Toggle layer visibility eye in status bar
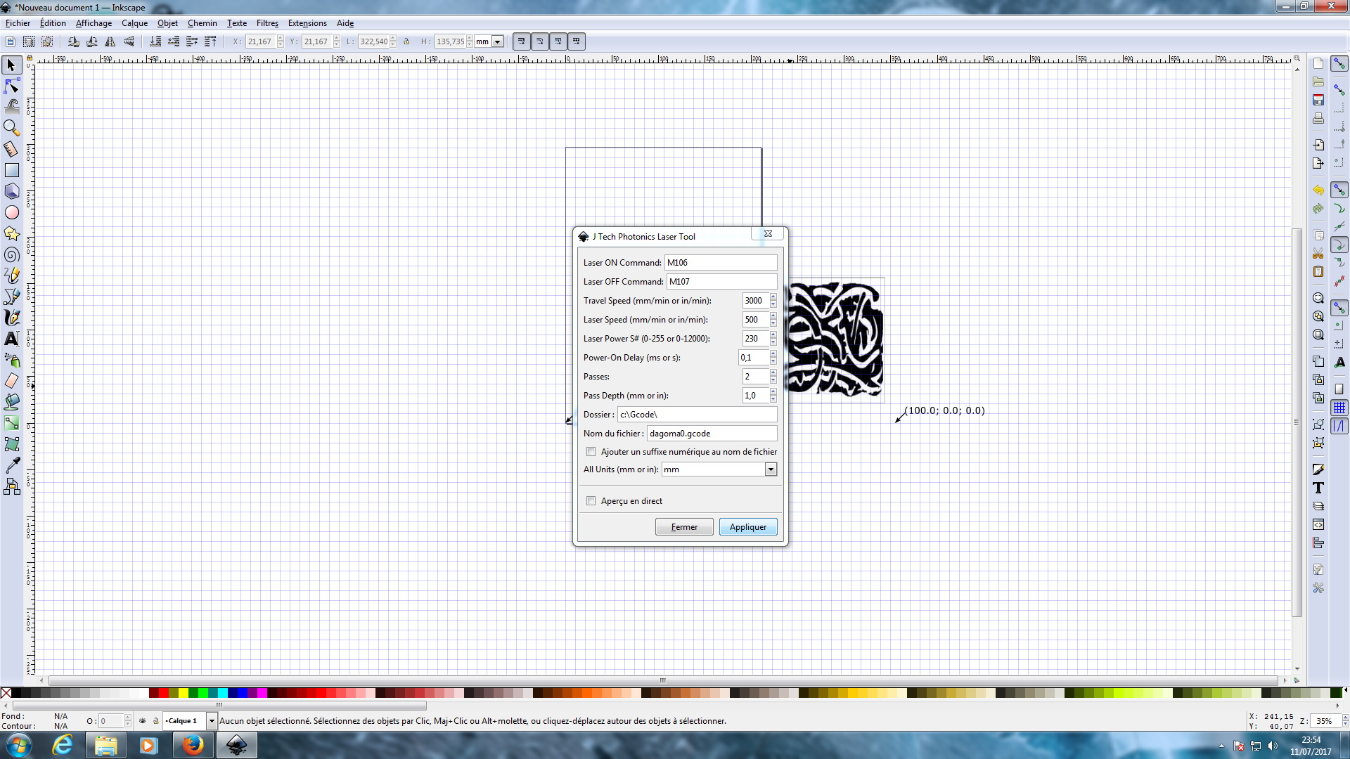The width and height of the screenshot is (1350, 759). pyautogui.click(x=143, y=721)
